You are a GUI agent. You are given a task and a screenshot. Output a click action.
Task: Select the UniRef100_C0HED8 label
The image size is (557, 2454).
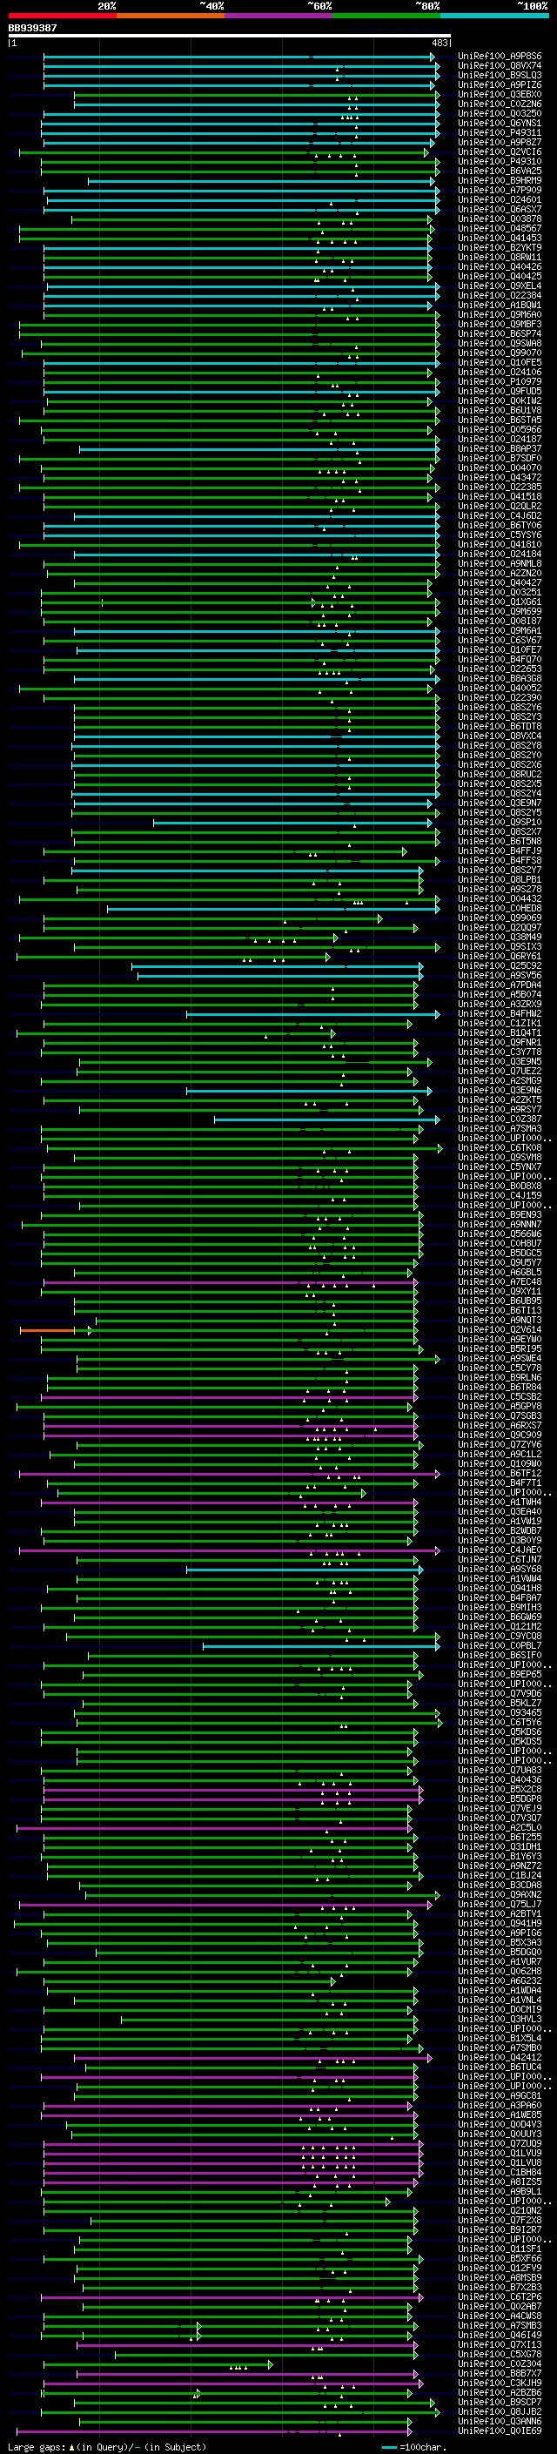coord(500,909)
